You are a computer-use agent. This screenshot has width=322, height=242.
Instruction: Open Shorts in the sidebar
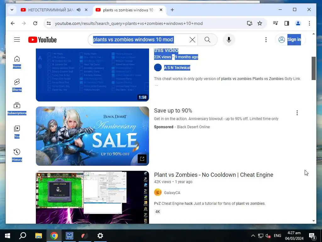click(17, 85)
